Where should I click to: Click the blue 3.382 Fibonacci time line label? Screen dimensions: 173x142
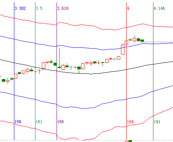tap(20, 8)
